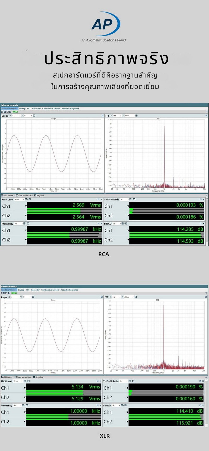Open settings gear icon next to RCA Scope axes

pos(34,116)
